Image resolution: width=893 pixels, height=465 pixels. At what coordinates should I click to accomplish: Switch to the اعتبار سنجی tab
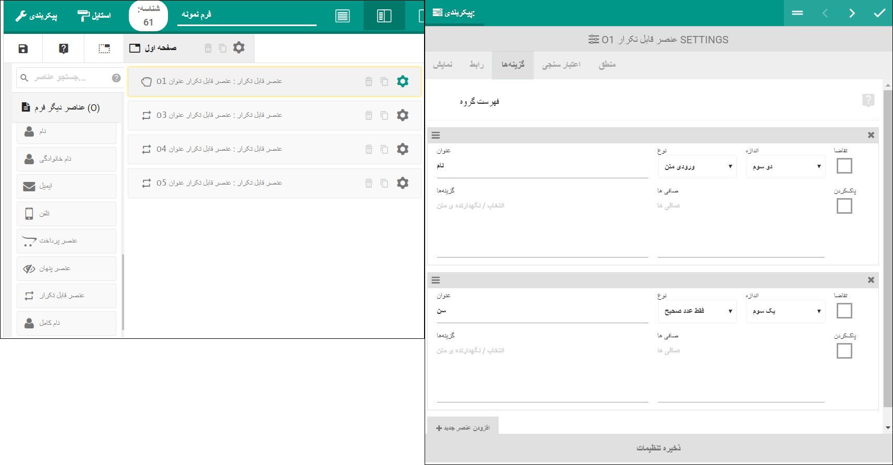point(561,65)
